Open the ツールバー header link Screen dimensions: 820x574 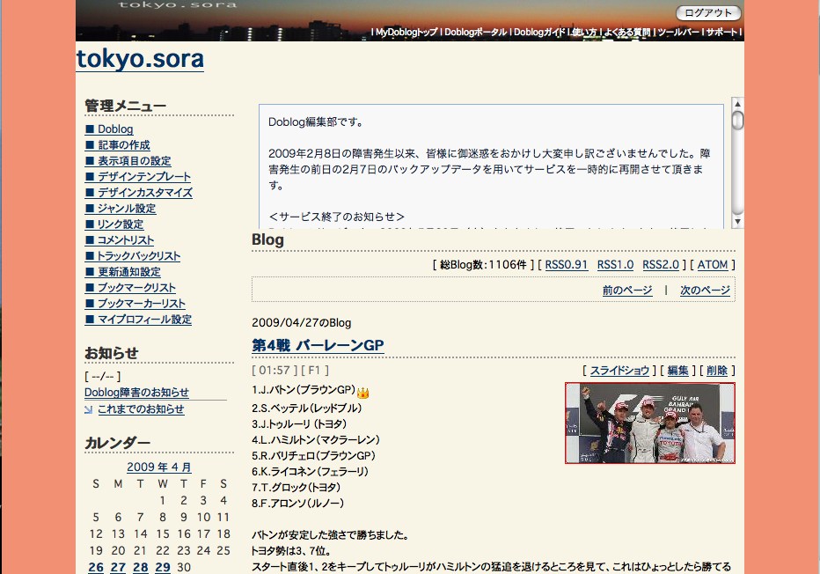(x=678, y=32)
